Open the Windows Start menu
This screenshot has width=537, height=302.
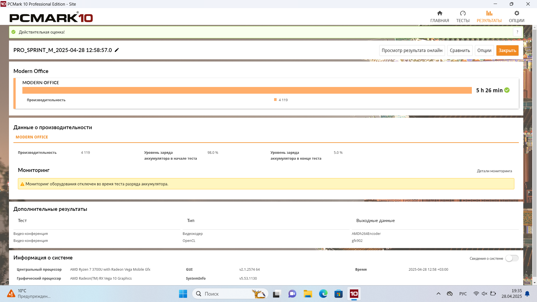pyautogui.click(x=183, y=294)
